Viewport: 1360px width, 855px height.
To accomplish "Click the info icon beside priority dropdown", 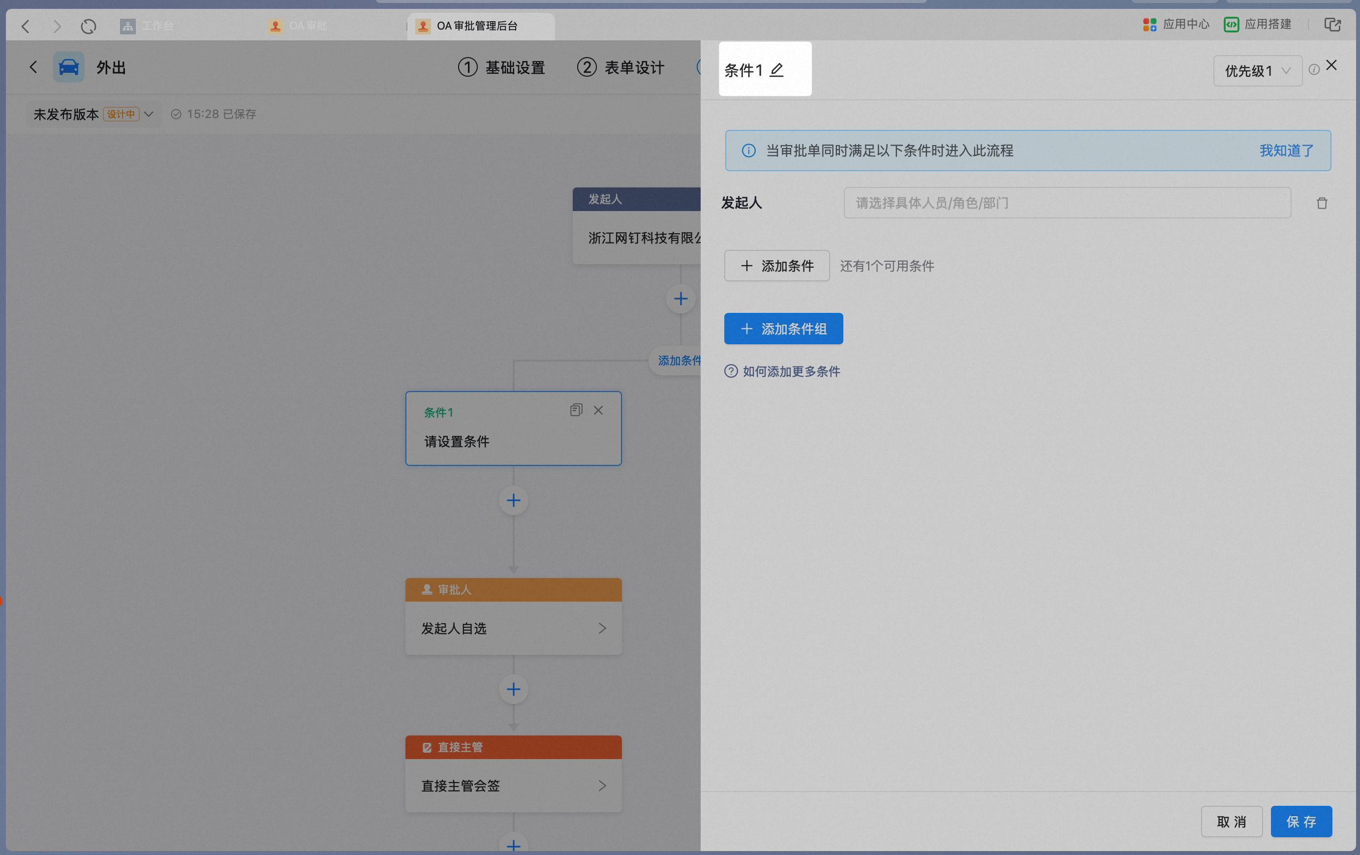I will pyautogui.click(x=1314, y=69).
